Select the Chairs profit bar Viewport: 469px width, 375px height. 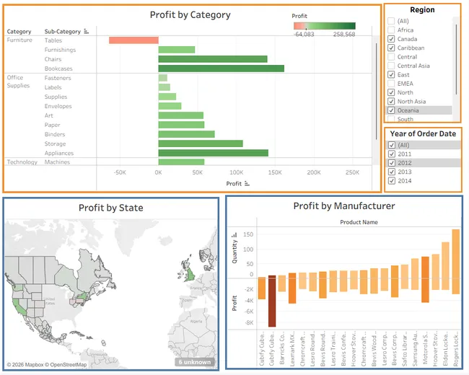[x=213, y=59]
